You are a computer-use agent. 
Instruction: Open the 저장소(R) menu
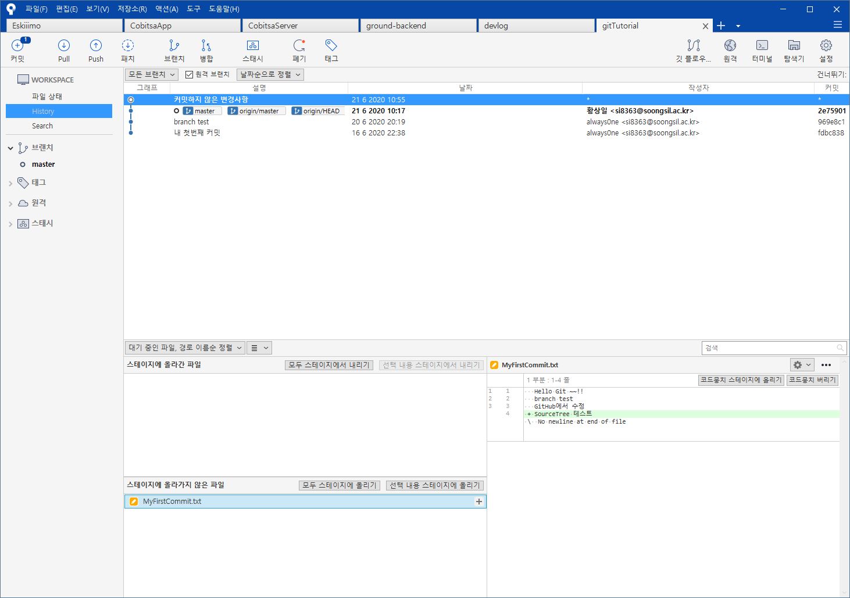click(132, 9)
